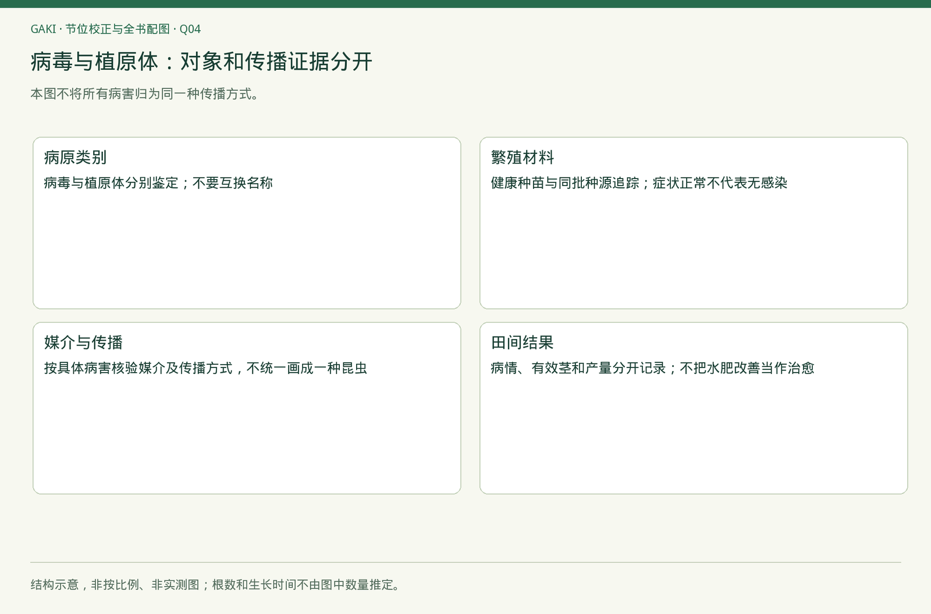The height and width of the screenshot is (614, 931).
Task: Click the footer note starting '结构示意，非按比例'
Action: pos(216,585)
